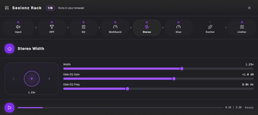Image resolution: width=258 pixels, height=115 pixels.
Task: Click the Side EQ Gain slider handle
Action: [x=174, y=79]
